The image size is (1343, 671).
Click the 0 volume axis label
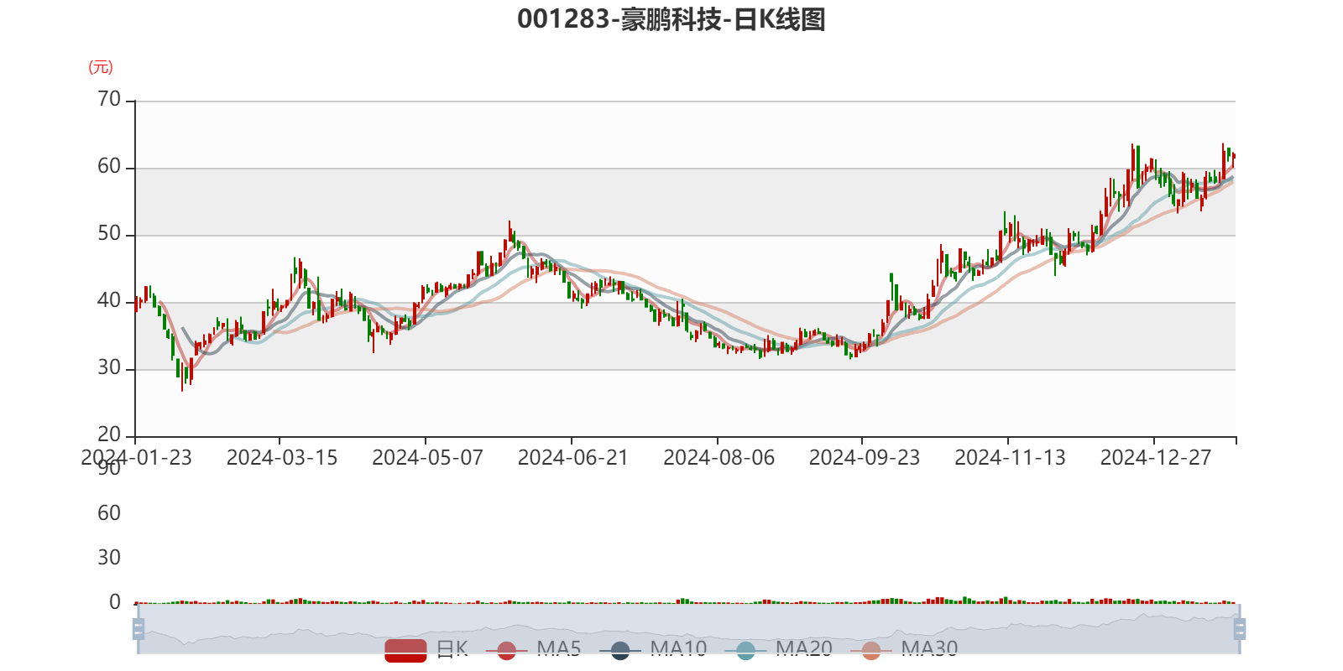click(115, 602)
